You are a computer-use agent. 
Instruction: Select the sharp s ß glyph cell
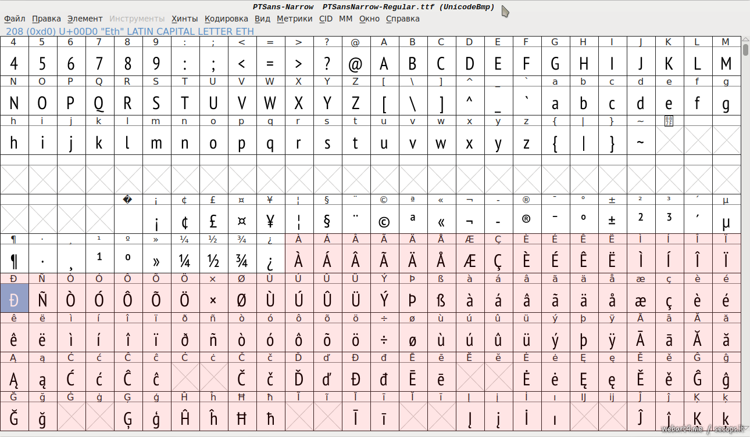pyautogui.click(x=441, y=300)
